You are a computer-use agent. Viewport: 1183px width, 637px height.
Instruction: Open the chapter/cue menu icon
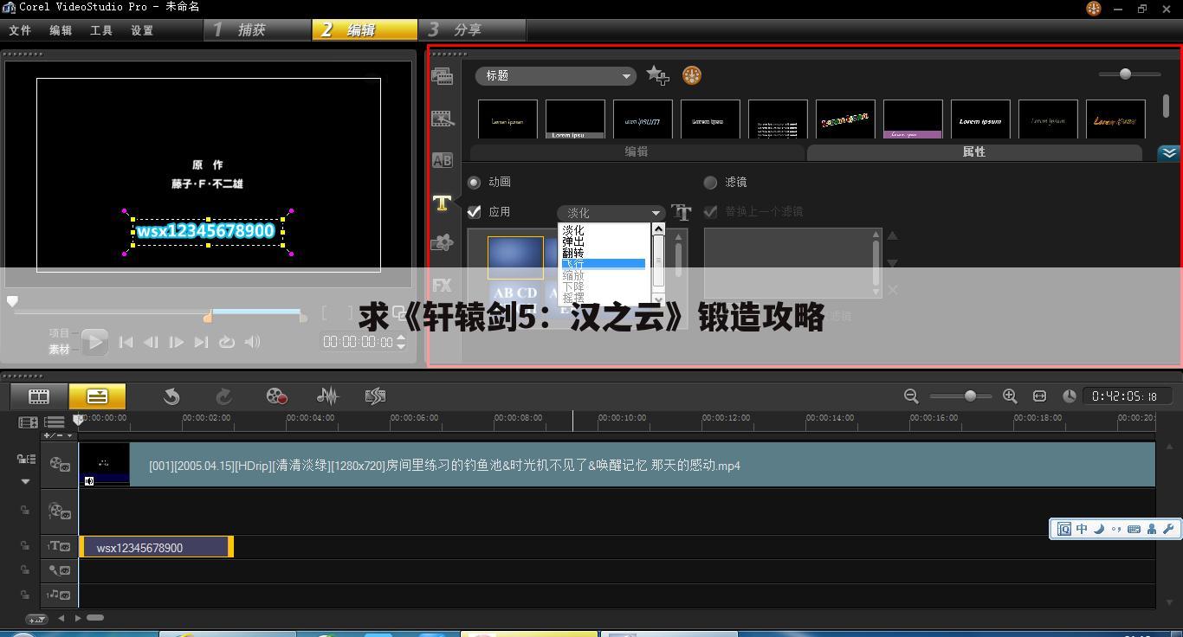coord(55,422)
